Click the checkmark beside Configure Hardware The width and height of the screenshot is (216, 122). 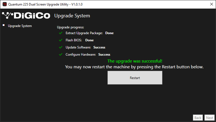[x=61, y=55]
